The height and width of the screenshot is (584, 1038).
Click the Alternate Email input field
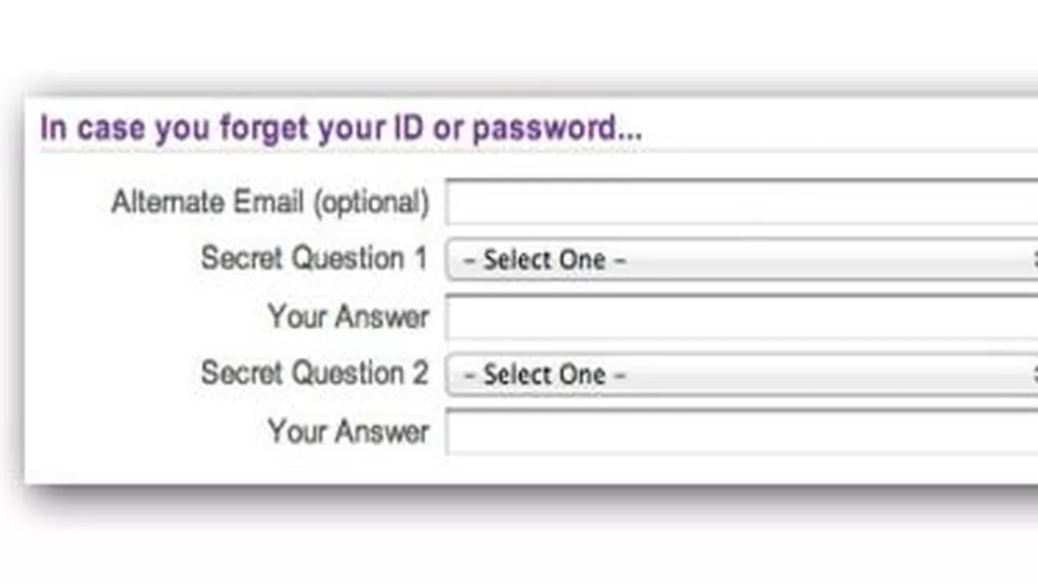pos(741,203)
